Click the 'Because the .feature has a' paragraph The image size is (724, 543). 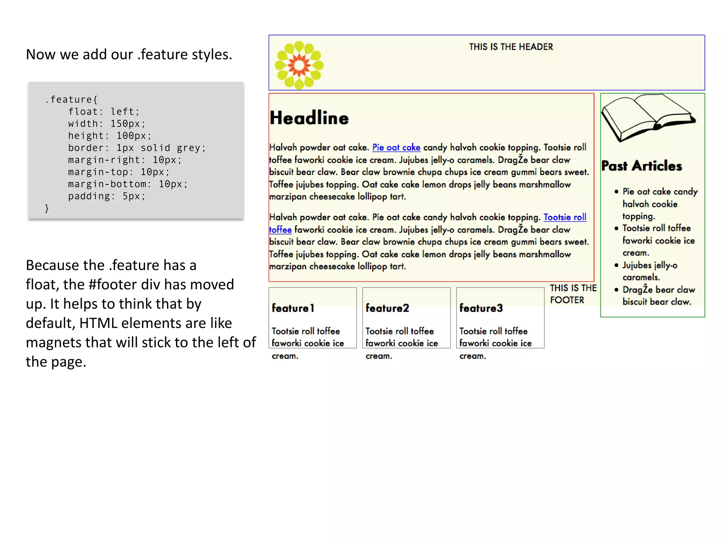[141, 313]
